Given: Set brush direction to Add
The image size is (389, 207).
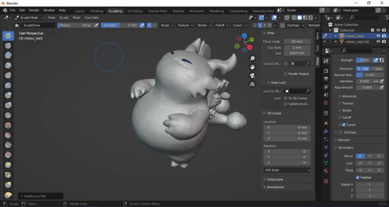Looking at the screenshot, I should 363,69.
